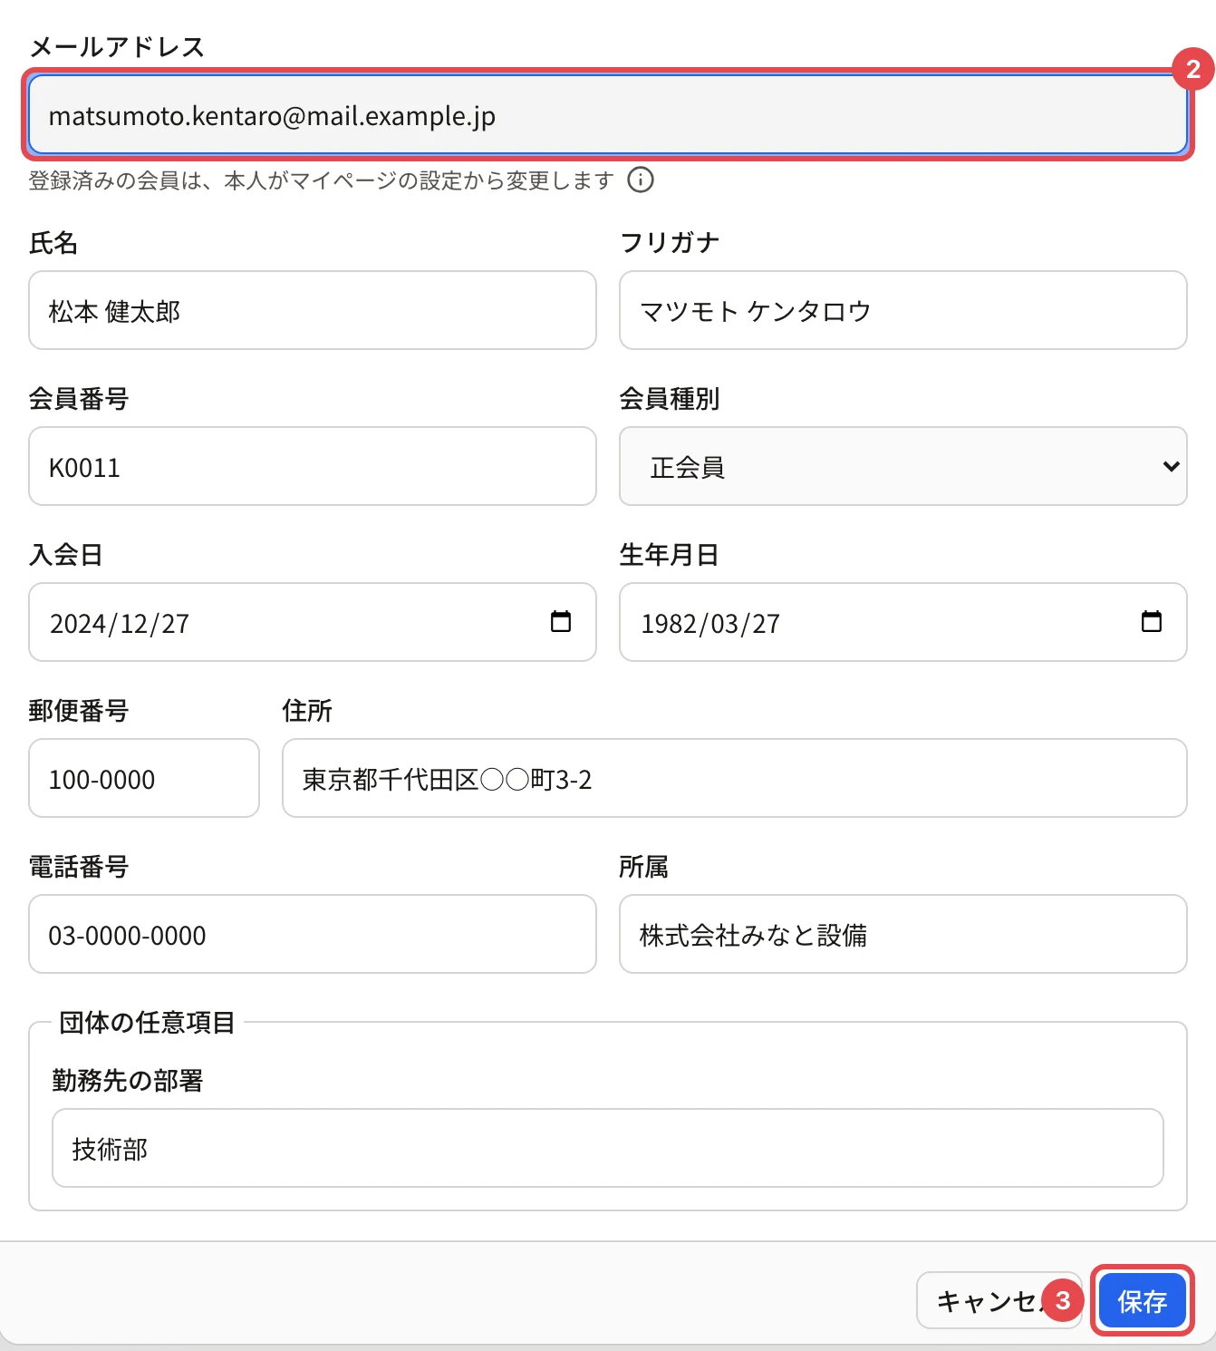Viewport: 1216px width, 1351px height.
Task: Click the フリガナ input field
Action: 903,310
